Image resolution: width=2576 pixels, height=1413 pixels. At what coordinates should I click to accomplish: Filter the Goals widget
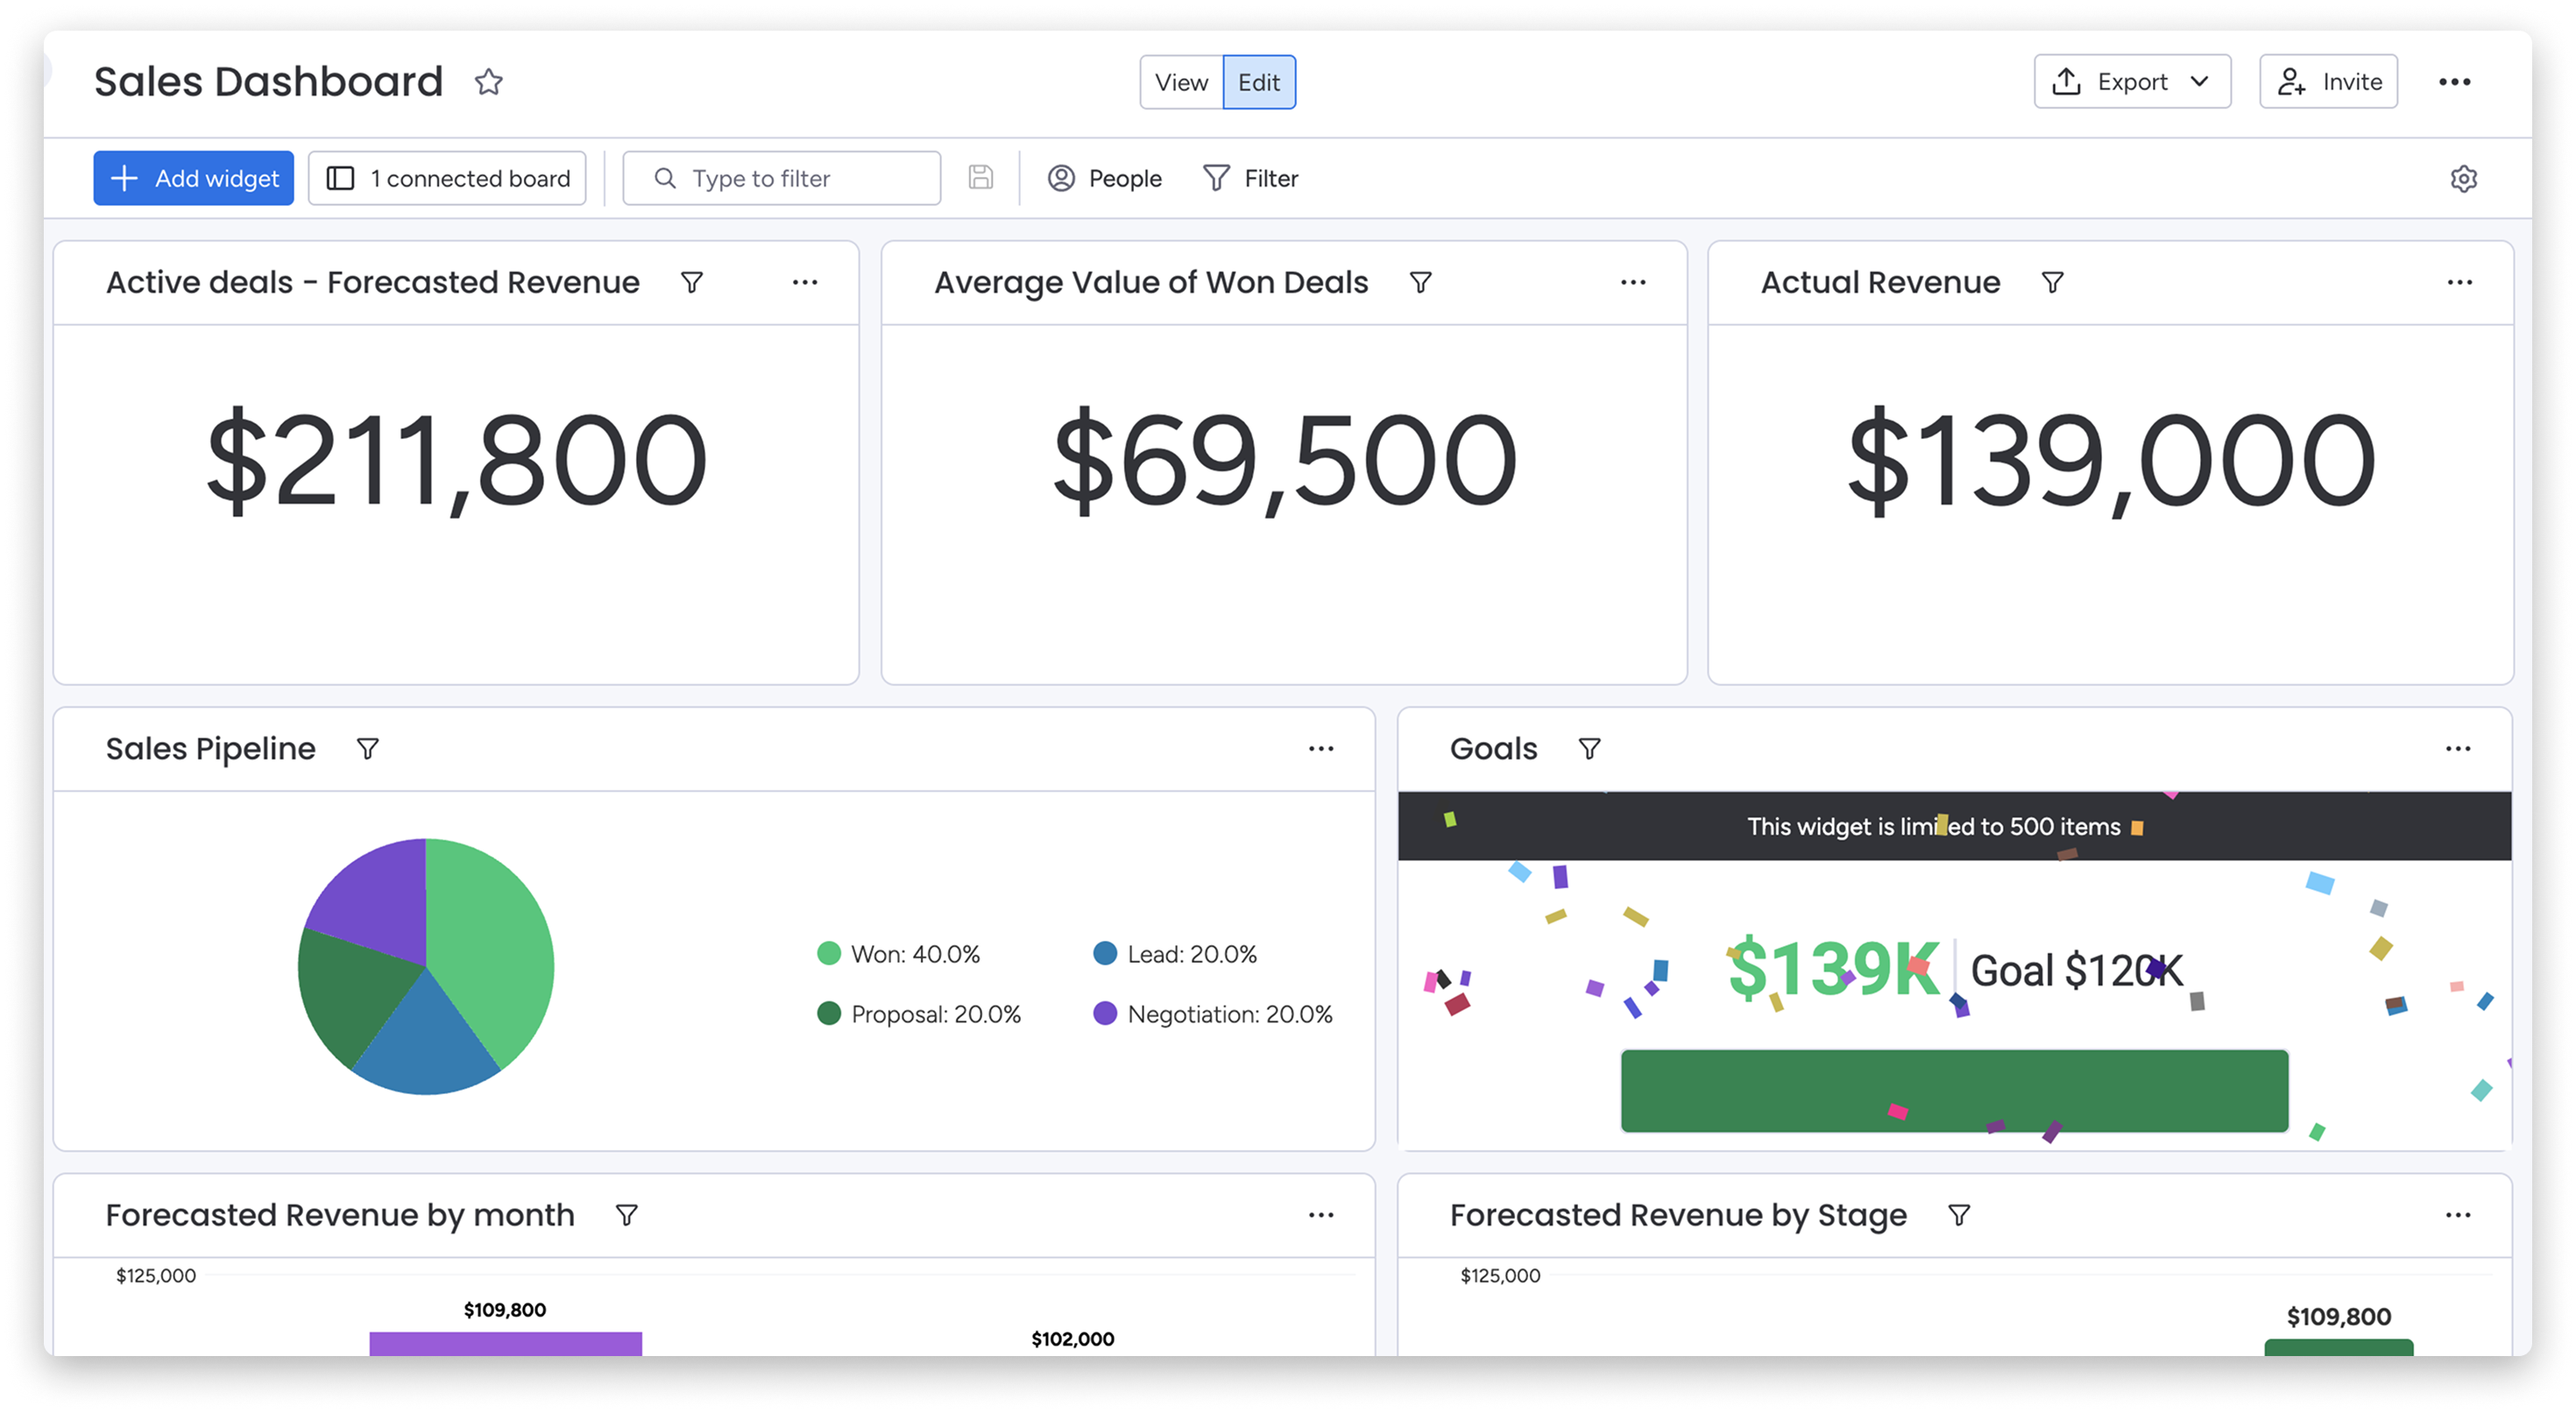pyautogui.click(x=1589, y=749)
